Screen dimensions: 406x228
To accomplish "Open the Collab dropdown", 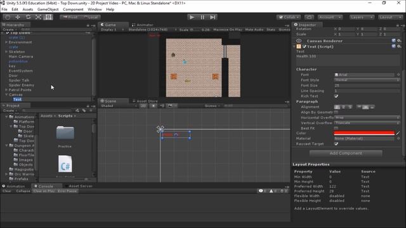I will pyautogui.click(x=289, y=17).
